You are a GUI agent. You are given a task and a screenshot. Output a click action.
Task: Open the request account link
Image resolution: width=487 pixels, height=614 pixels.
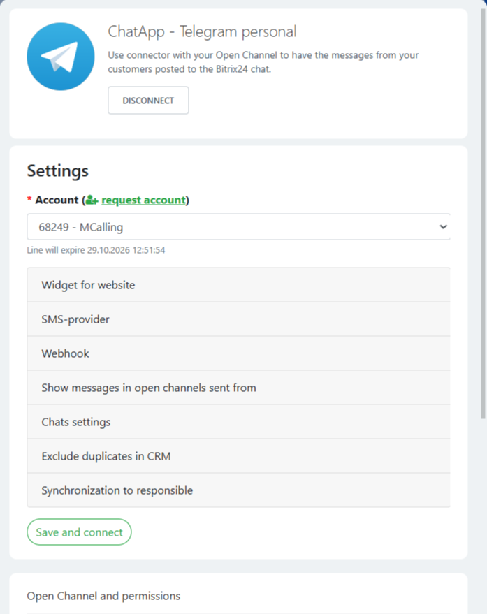143,200
